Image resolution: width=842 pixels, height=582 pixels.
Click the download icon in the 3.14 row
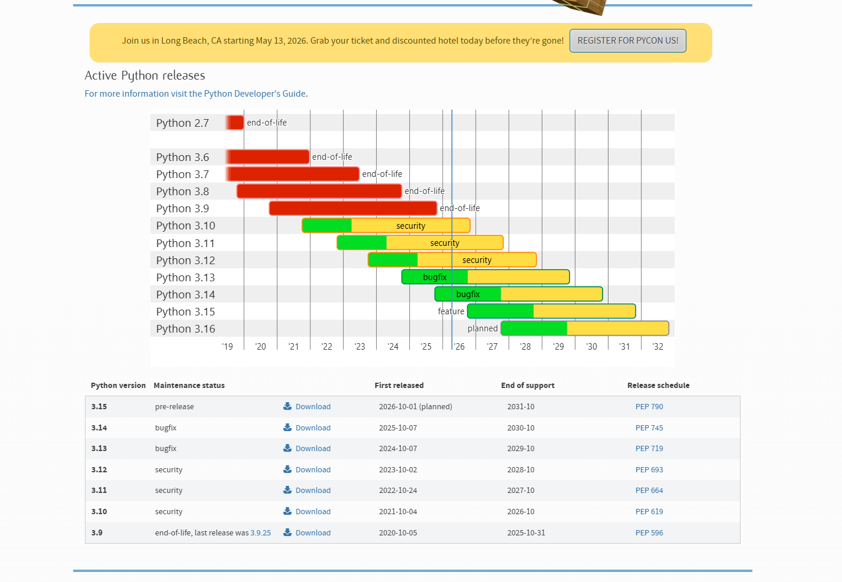(x=287, y=428)
